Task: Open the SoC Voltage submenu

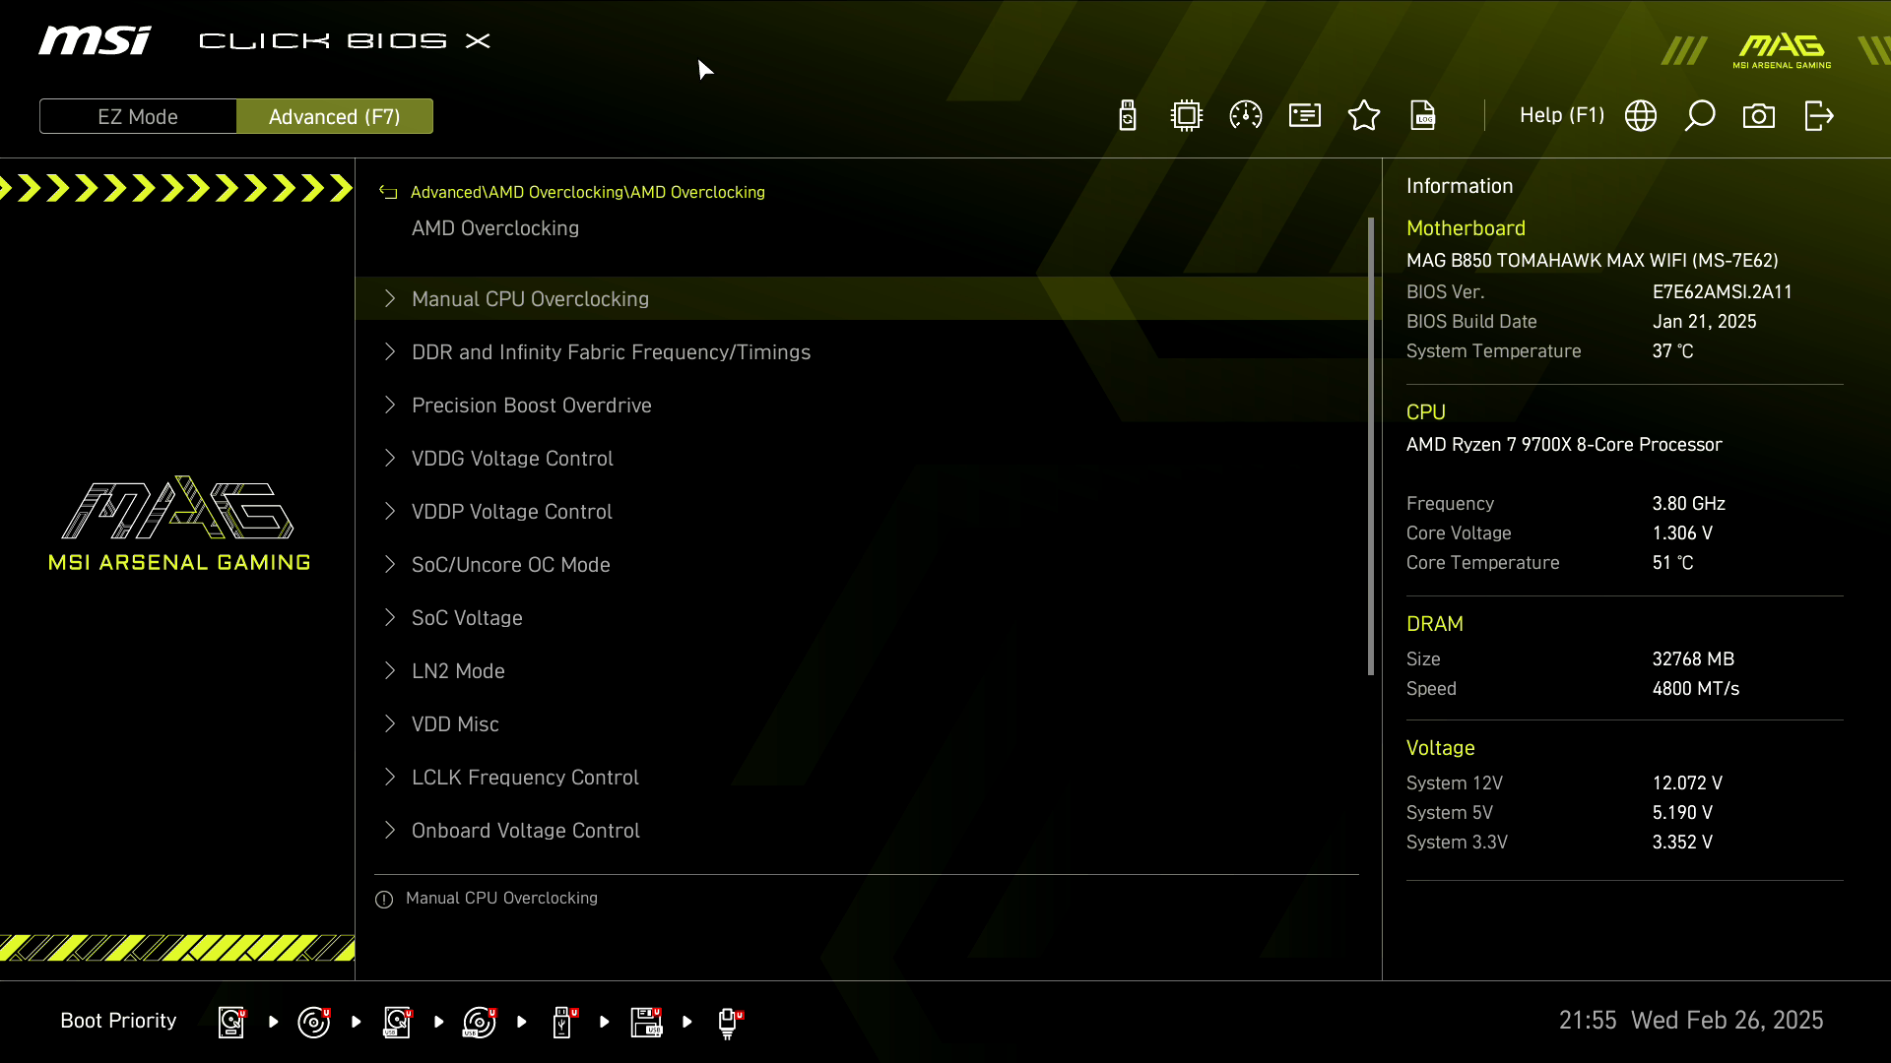Action: pos(467,617)
